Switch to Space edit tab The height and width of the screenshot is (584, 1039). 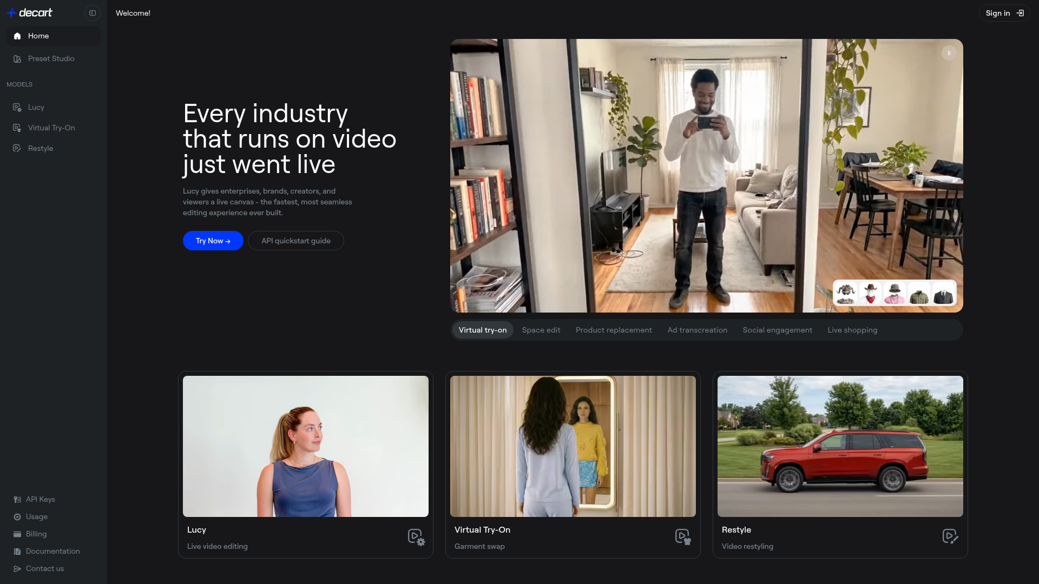(x=541, y=330)
